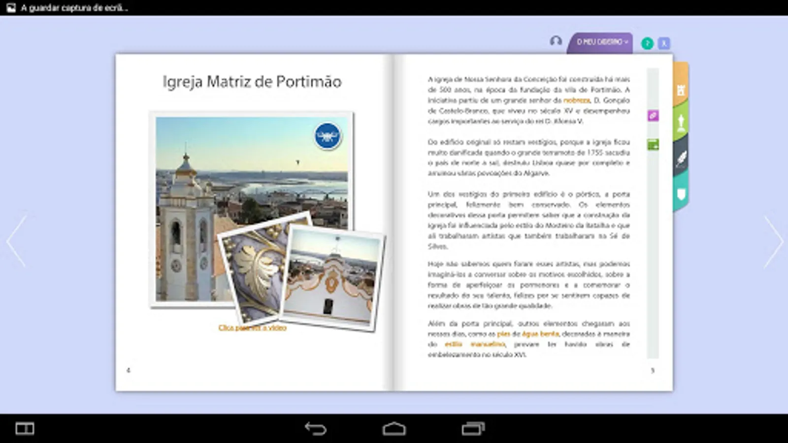Open Android recent apps button
The height and width of the screenshot is (443, 788).
[x=473, y=429]
